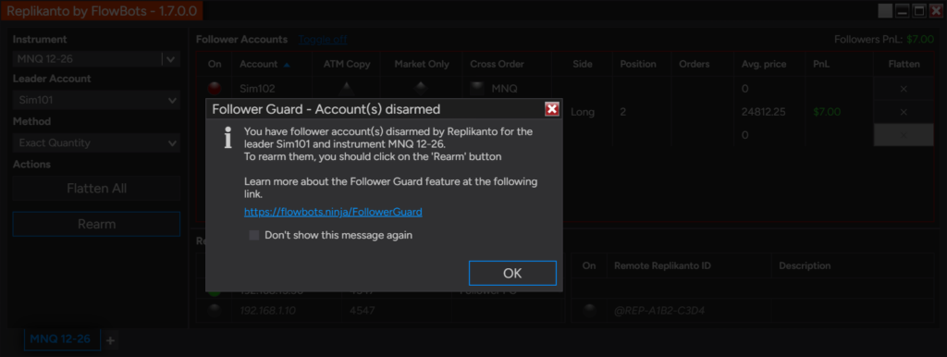Screen dimensions: 947x357
Task: Expand the Leader Account Sim101 dropdown
Action: coord(96,100)
